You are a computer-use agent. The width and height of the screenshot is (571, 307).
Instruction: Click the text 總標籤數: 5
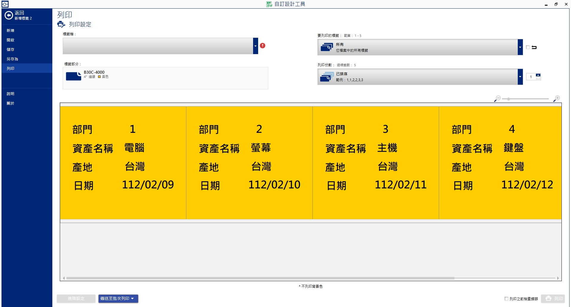(x=346, y=65)
